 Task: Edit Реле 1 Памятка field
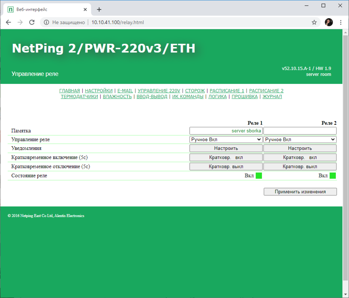tap(226, 131)
